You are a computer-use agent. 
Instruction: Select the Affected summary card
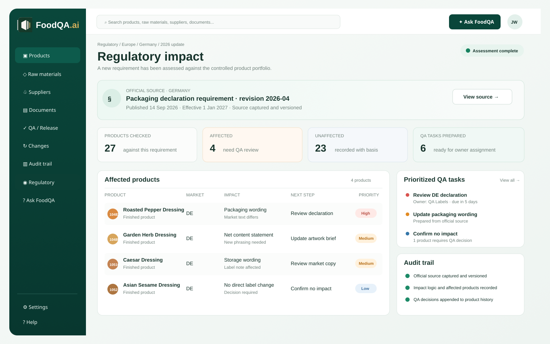pyautogui.click(x=252, y=145)
